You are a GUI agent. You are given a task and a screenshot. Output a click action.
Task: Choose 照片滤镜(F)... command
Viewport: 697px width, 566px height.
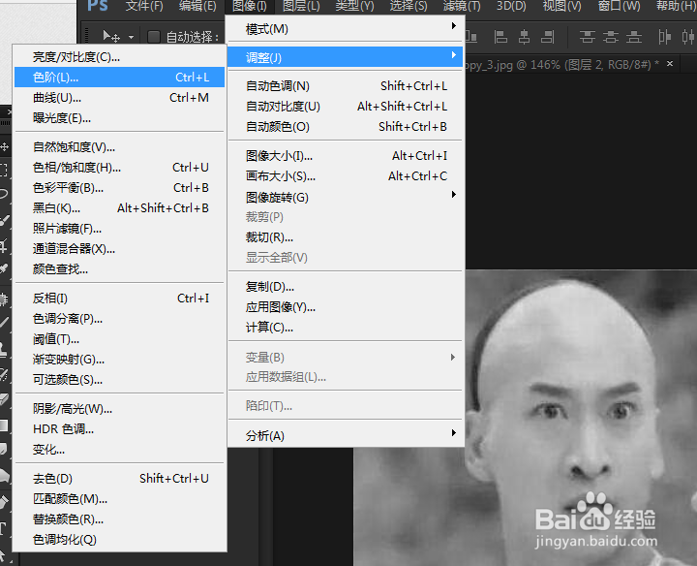click(x=120, y=229)
